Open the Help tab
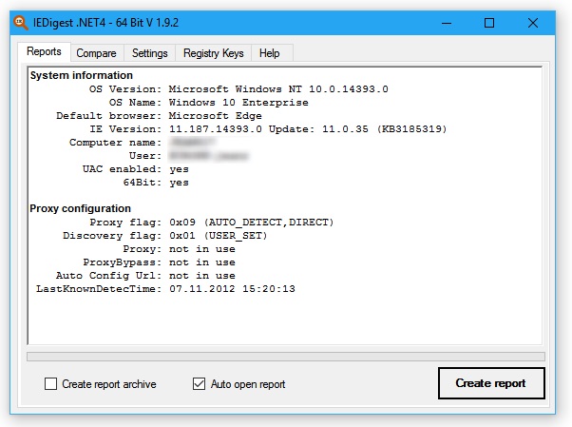The height and width of the screenshot is (427, 572). tap(270, 53)
